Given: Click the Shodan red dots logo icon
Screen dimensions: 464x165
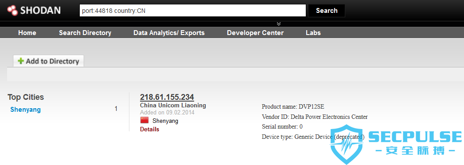Looking at the screenshot, I should coord(13,11).
